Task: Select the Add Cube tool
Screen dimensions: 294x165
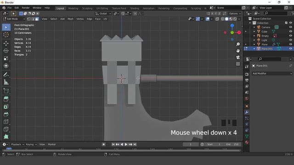Action: tap(6, 91)
